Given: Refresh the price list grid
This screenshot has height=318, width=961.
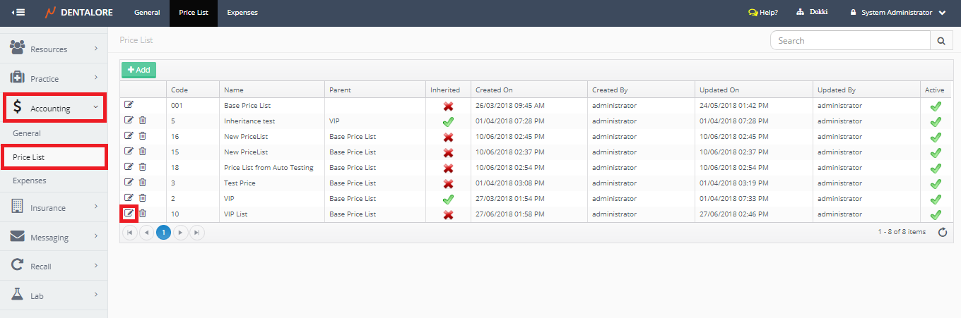Looking at the screenshot, I should tap(942, 232).
